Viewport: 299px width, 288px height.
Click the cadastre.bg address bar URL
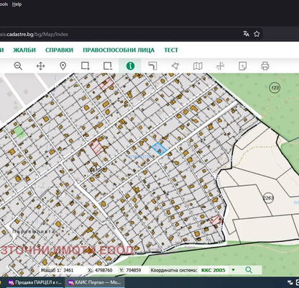[34, 34]
